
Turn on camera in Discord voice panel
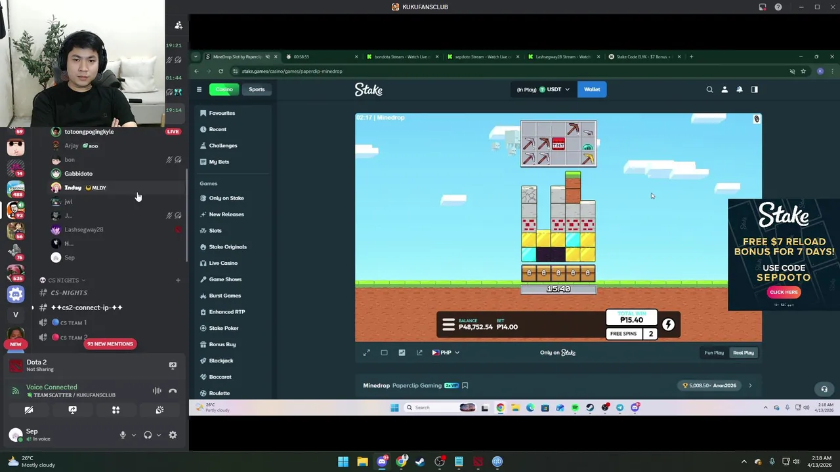point(29,410)
